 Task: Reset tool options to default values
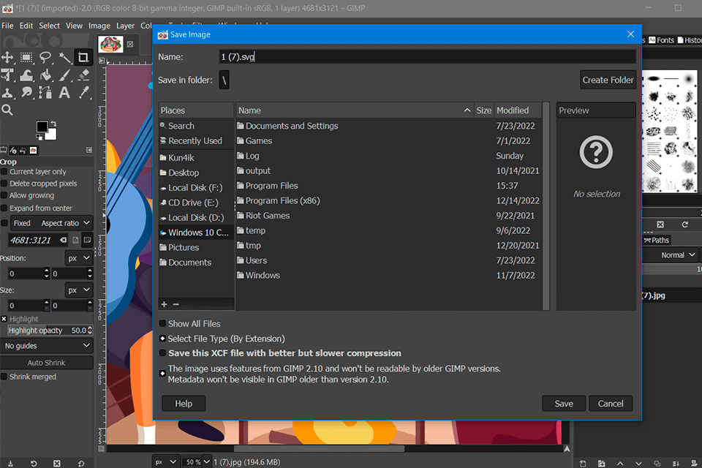point(81,464)
